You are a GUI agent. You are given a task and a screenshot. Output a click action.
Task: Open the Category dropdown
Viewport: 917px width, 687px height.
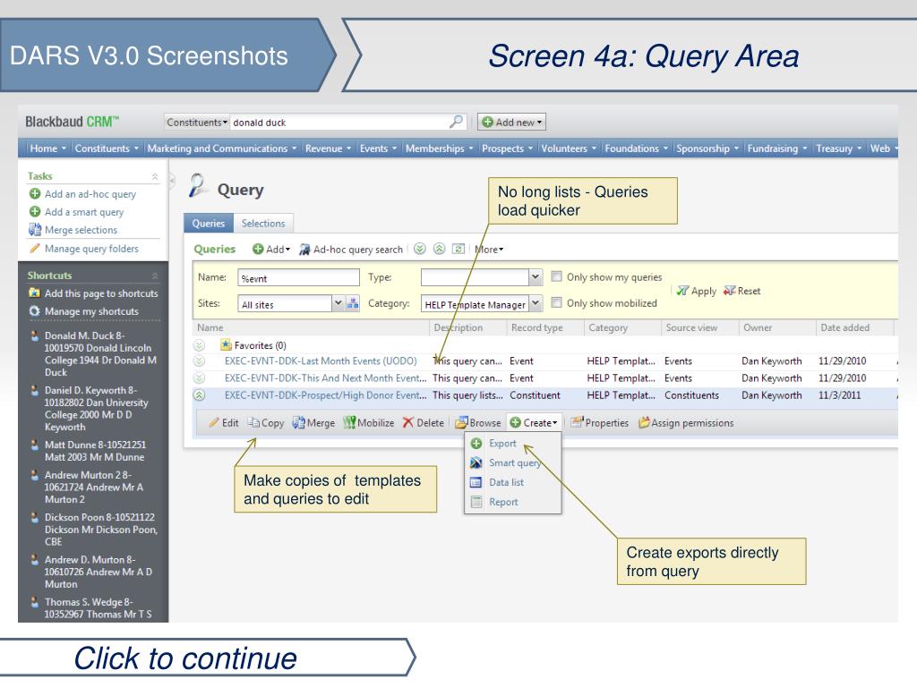click(x=536, y=303)
